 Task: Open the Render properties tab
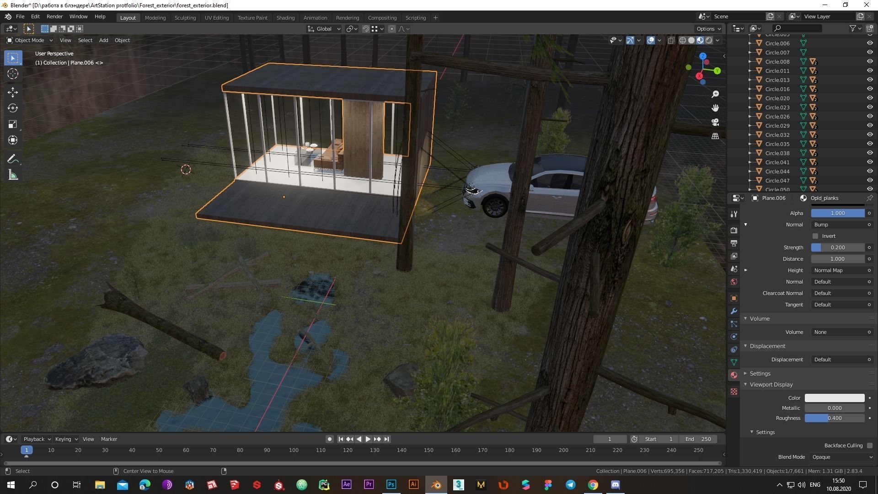pos(734,231)
